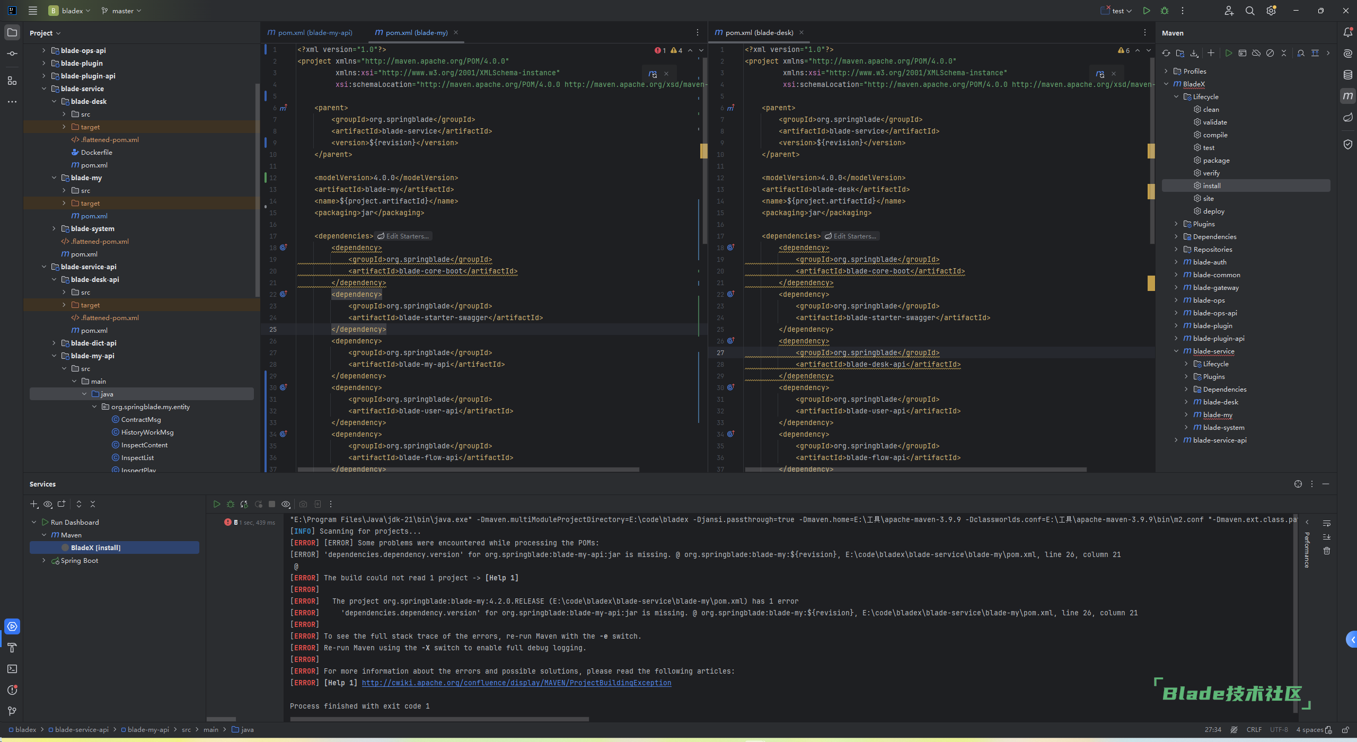Collapse blade-desk folder in Project tree
Screen dimensions: 1357x742
click(x=54, y=101)
